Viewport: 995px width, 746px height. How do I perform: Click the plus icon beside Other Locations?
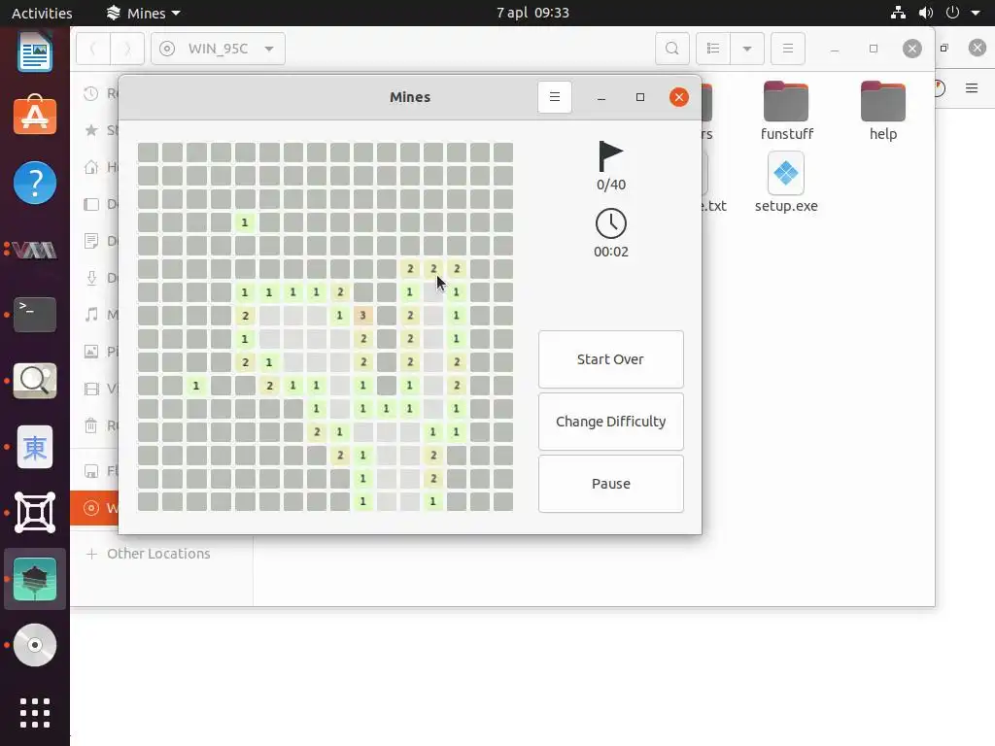[x=91, y=554]
